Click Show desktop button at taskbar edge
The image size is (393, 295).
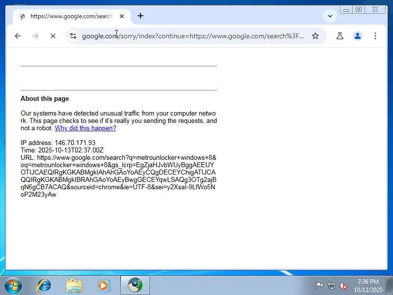tap(390, 286)
